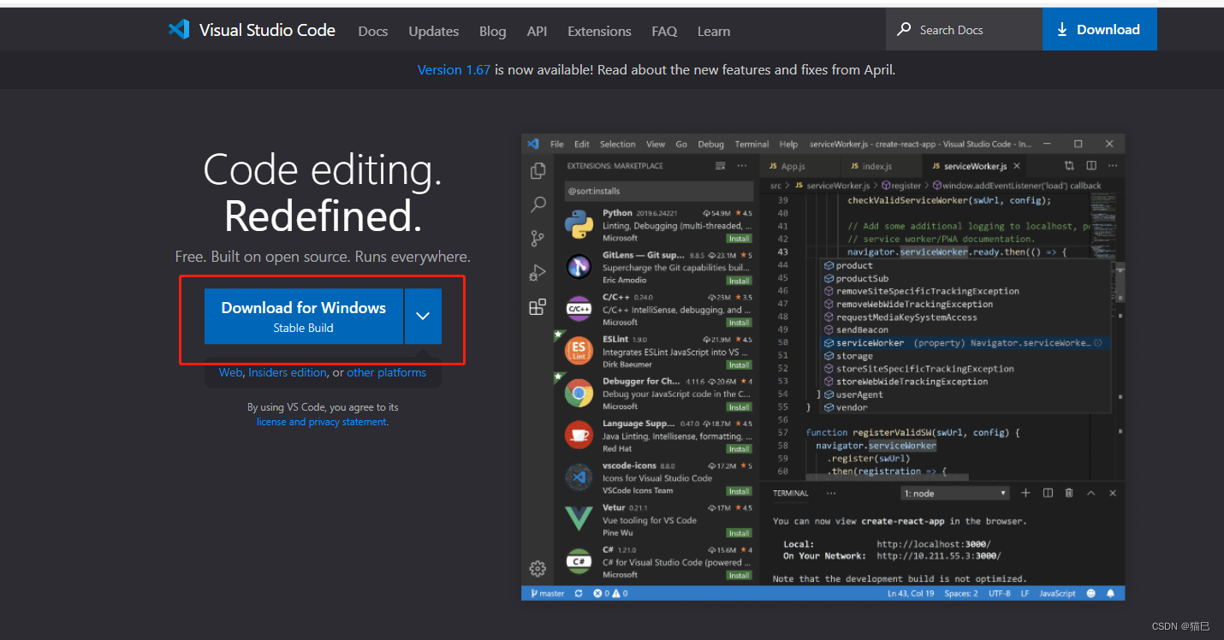The width and height of the screenshot is (1224, 640).
Task: Switch to the index.js editor tab
Action: coord(876,166)
